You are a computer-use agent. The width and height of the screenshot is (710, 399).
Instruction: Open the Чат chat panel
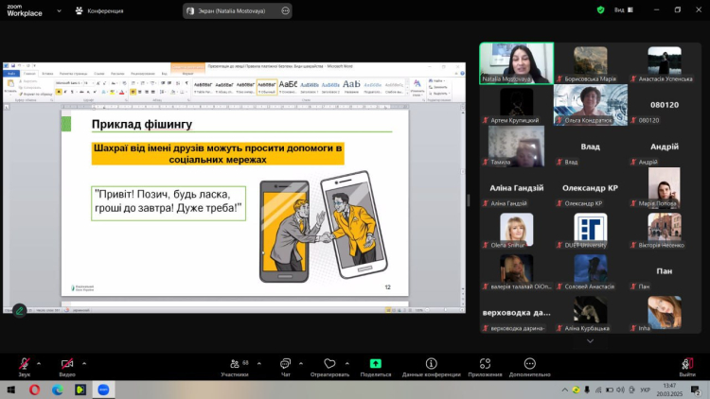tap(285, 365)
